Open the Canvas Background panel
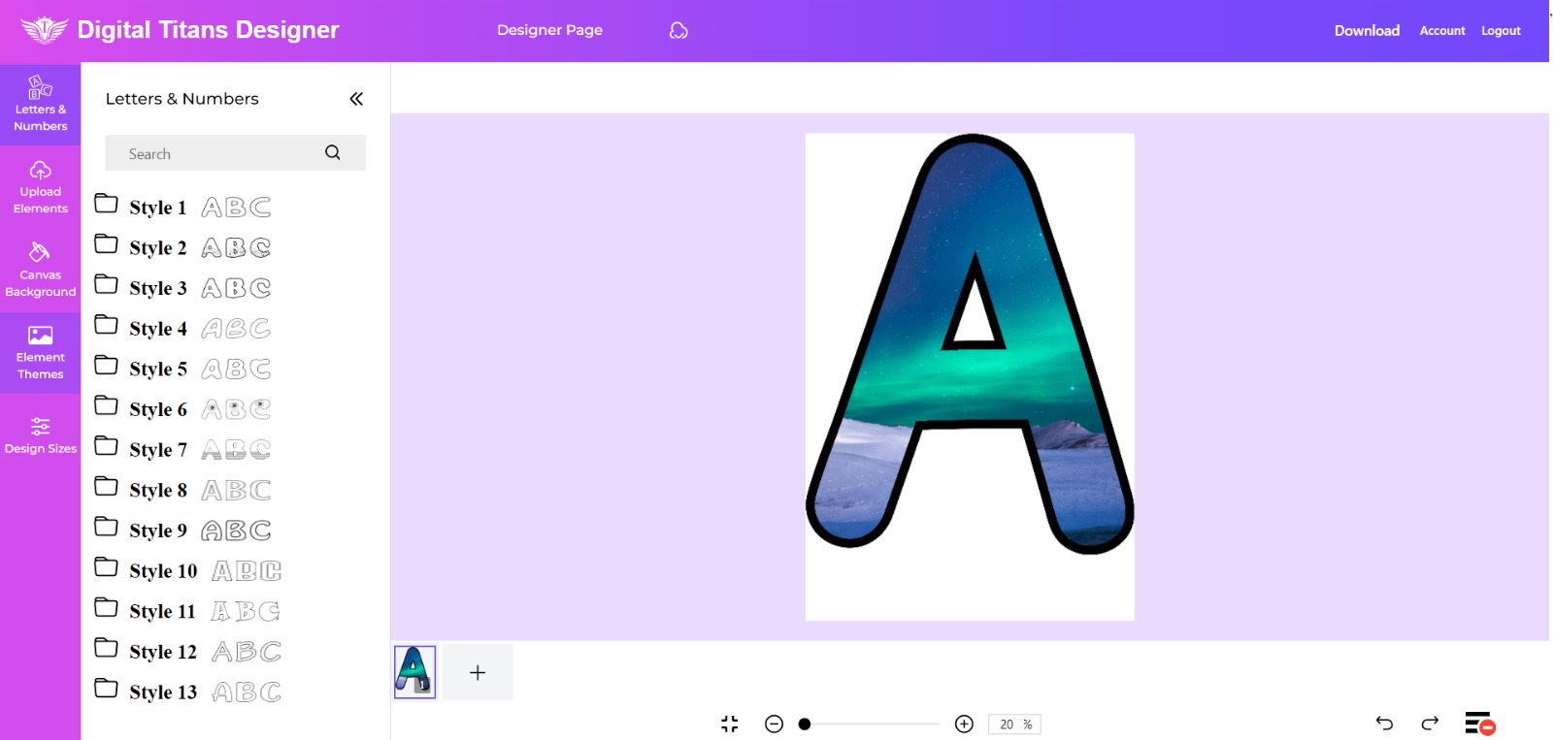Image resolution: width=1553 pixels, height=740 pixels. tap(40, 270)
